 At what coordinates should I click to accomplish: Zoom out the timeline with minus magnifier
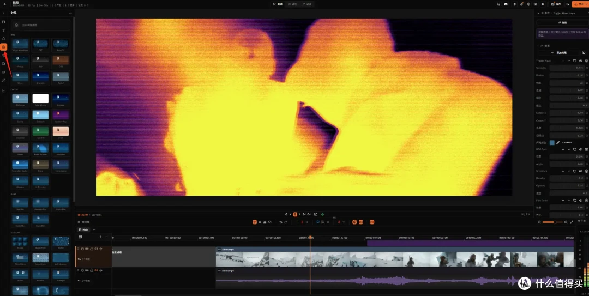pyautogui.click(x=539, y=222)
